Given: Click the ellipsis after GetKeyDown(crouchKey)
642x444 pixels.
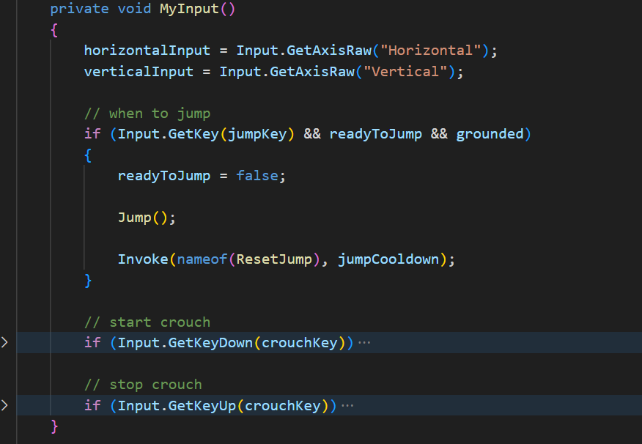Looking at the screenshot, I should (366, 341).
